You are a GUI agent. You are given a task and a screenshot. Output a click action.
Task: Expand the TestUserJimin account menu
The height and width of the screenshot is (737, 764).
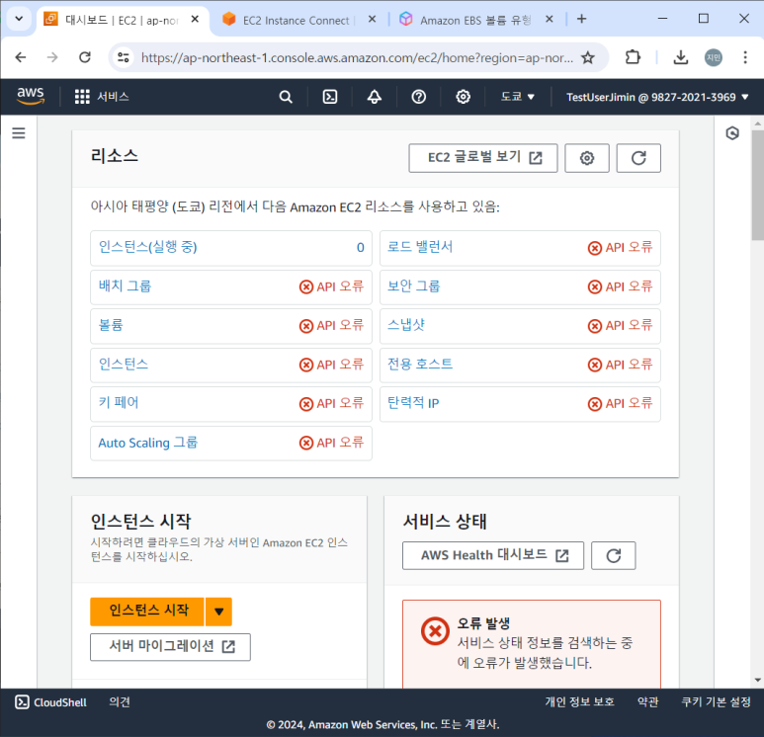click(x=657, y=97)
